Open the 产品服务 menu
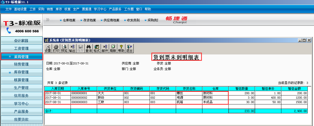The height and width of the screenshot is (126, 314). pos(115,9)
